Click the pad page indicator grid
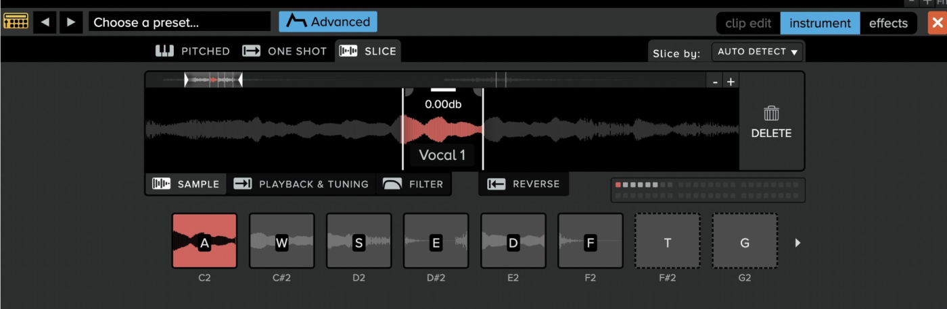The image size is (947, 309). pos(708,190)
